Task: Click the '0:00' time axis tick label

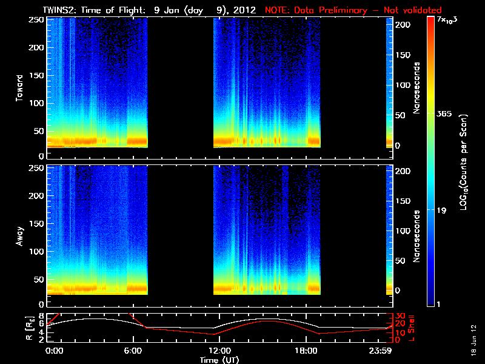Action: tap(54, 351)
